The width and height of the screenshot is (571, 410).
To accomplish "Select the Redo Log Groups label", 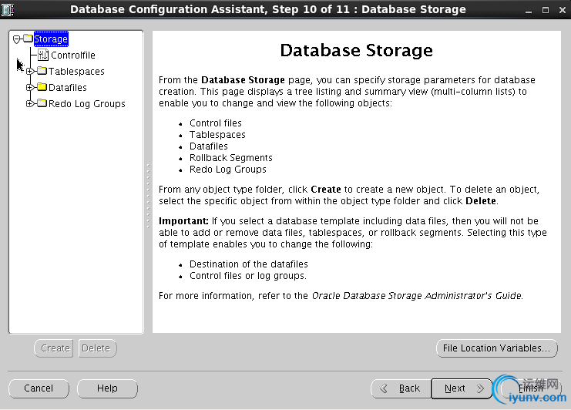I will [86, 104].
